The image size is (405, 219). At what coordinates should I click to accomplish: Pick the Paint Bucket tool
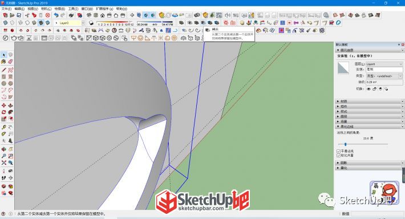pyautogui.click(x=3, y=62)
